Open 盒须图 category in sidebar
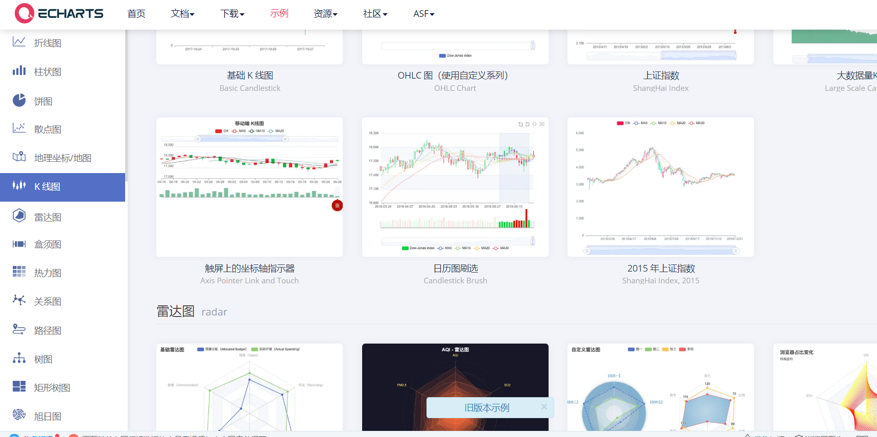Viewport: 877px width, 437px height. (x=62, y=244)
